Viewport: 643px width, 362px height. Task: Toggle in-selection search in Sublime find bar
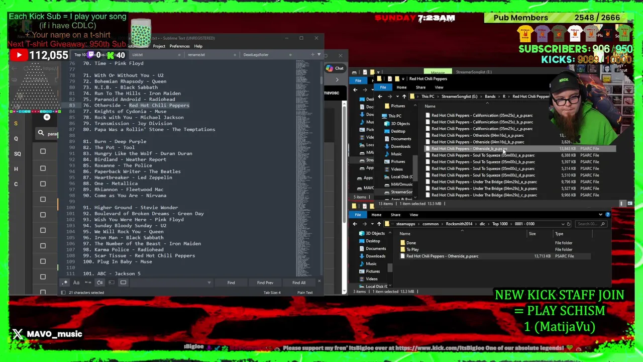point(111,283)
